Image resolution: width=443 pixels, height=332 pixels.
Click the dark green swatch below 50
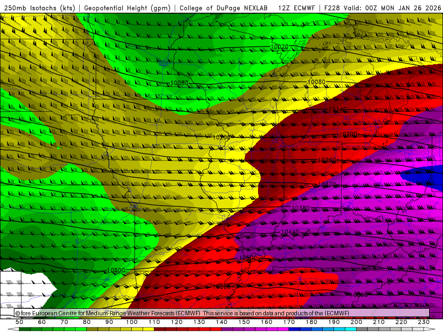click(x=25, y=329)
